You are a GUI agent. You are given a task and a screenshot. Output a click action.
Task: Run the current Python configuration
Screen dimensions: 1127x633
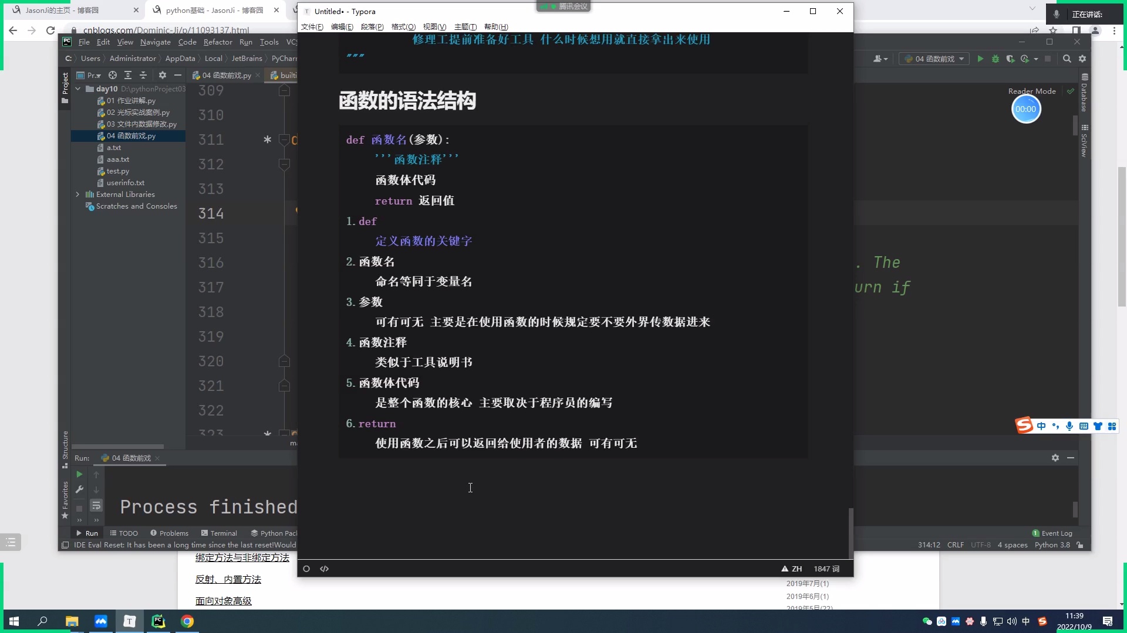[x=980, y=59]
